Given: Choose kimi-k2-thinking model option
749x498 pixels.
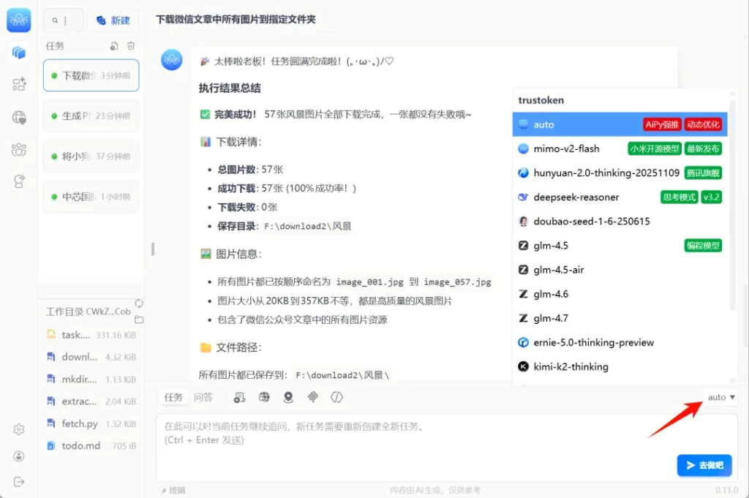Looking at the screenshot, I should pyautogui.click(x=571, y=366).
